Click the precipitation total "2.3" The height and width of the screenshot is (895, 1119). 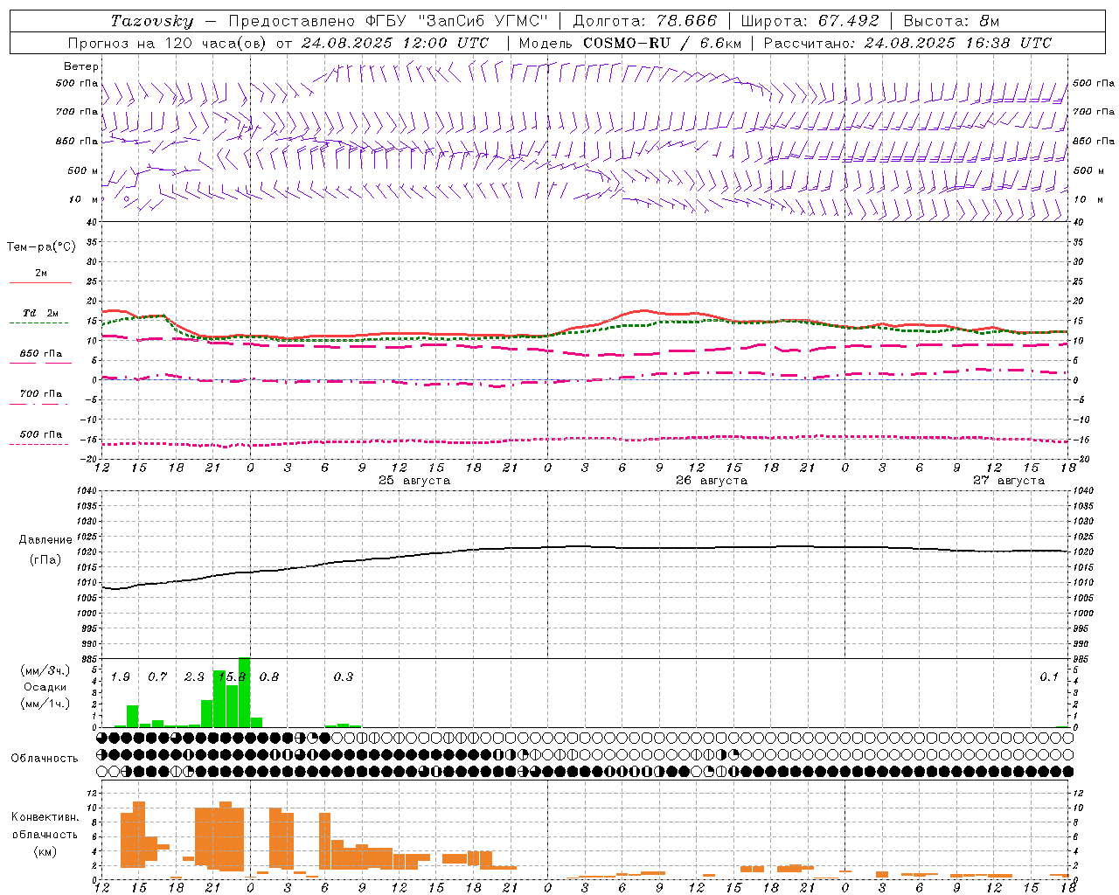click(194, 677)
